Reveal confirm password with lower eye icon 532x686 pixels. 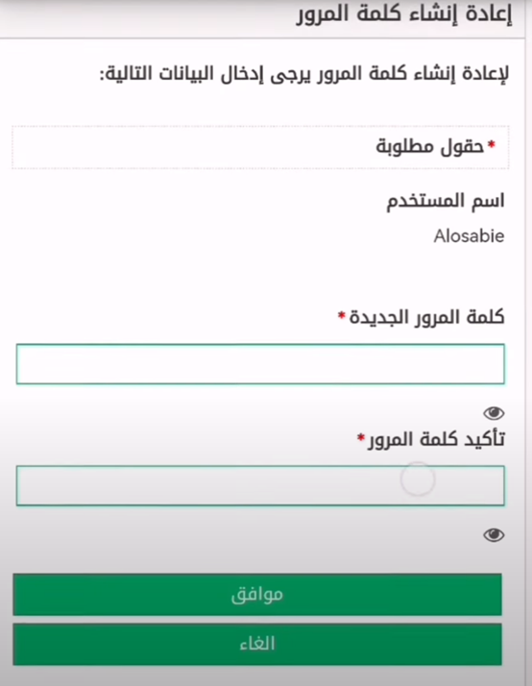(494, 534)
